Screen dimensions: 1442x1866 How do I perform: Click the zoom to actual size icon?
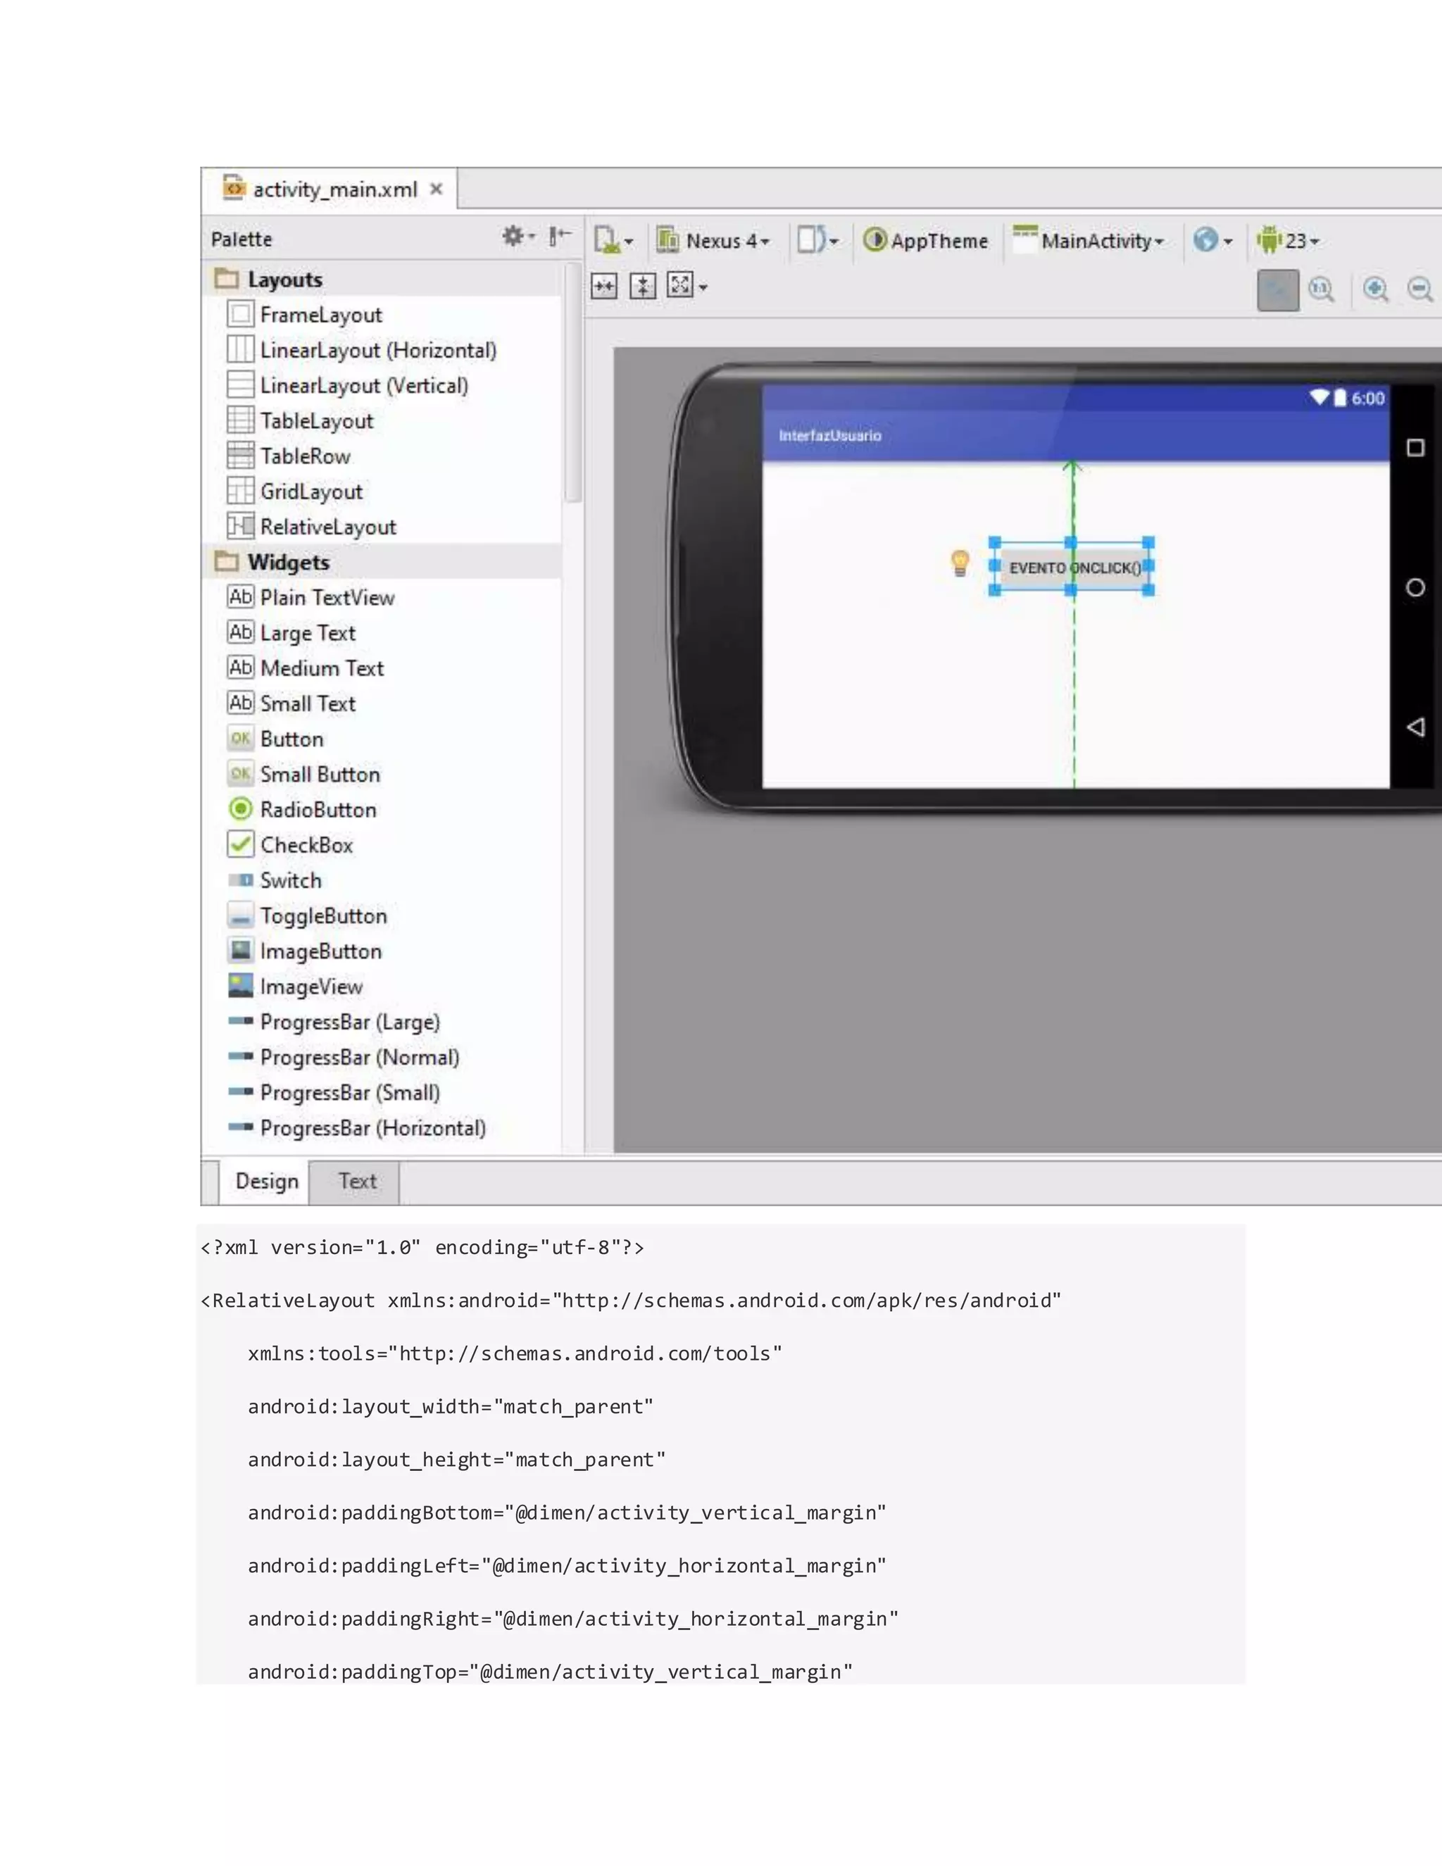[x=1322, y=291]
